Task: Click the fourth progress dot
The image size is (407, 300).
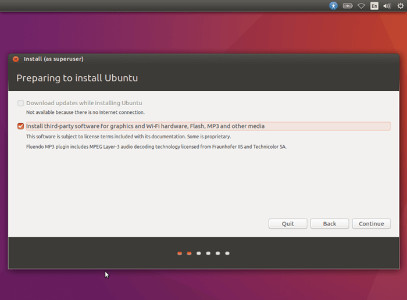Action: point(208,253)
